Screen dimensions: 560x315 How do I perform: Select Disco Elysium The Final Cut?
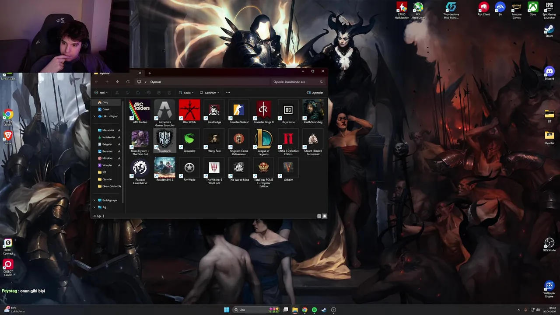tap(140, 143)
